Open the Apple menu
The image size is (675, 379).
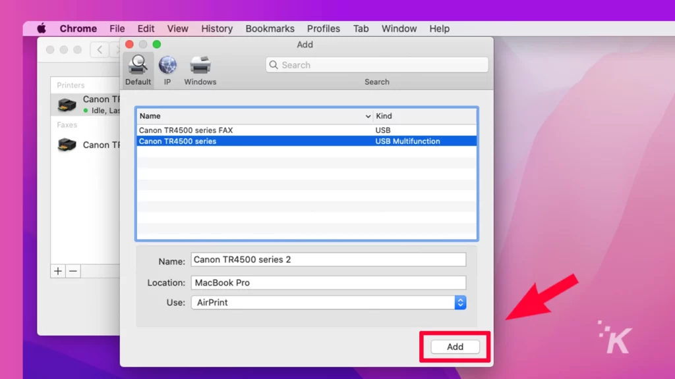pyautogui.click(x=42, y=29)
